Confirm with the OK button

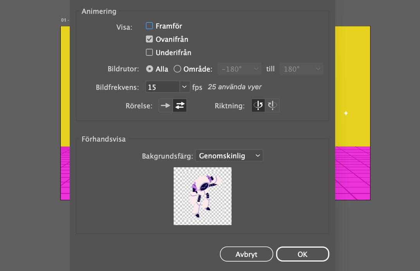303,254
